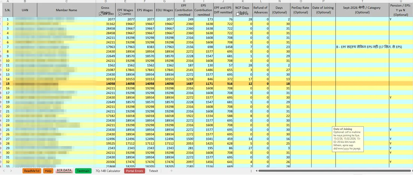Click the EPF Contribution remitted header
The image size is (413, 175).
pos(184,10)
